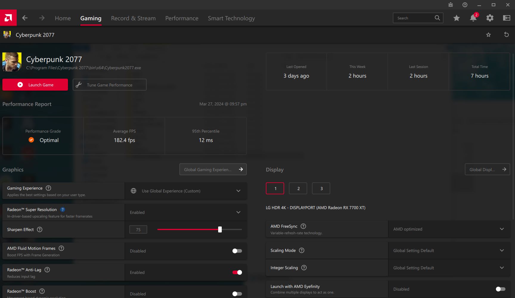
Task: Show help for Scaling Mode
Action: pos(302,250)
